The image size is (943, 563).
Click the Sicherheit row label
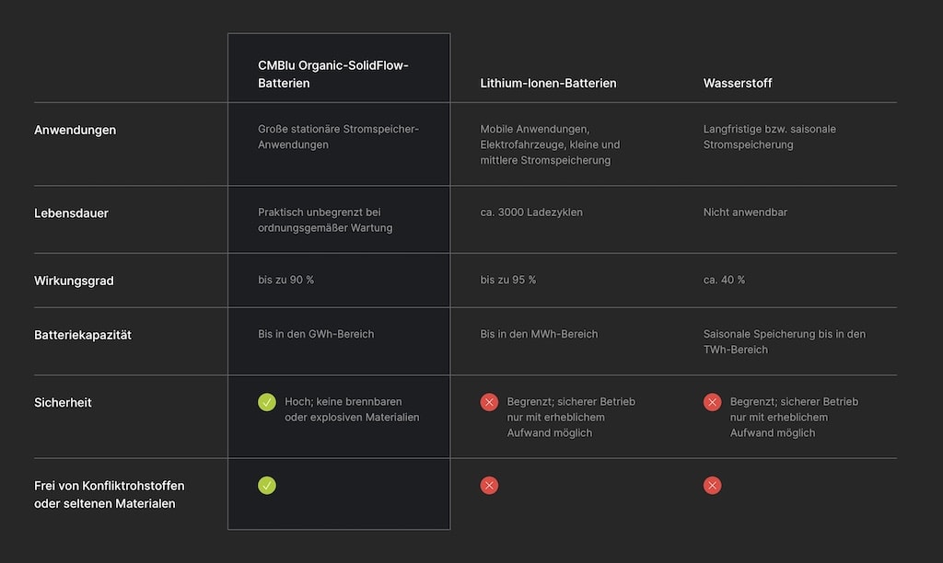63,403
